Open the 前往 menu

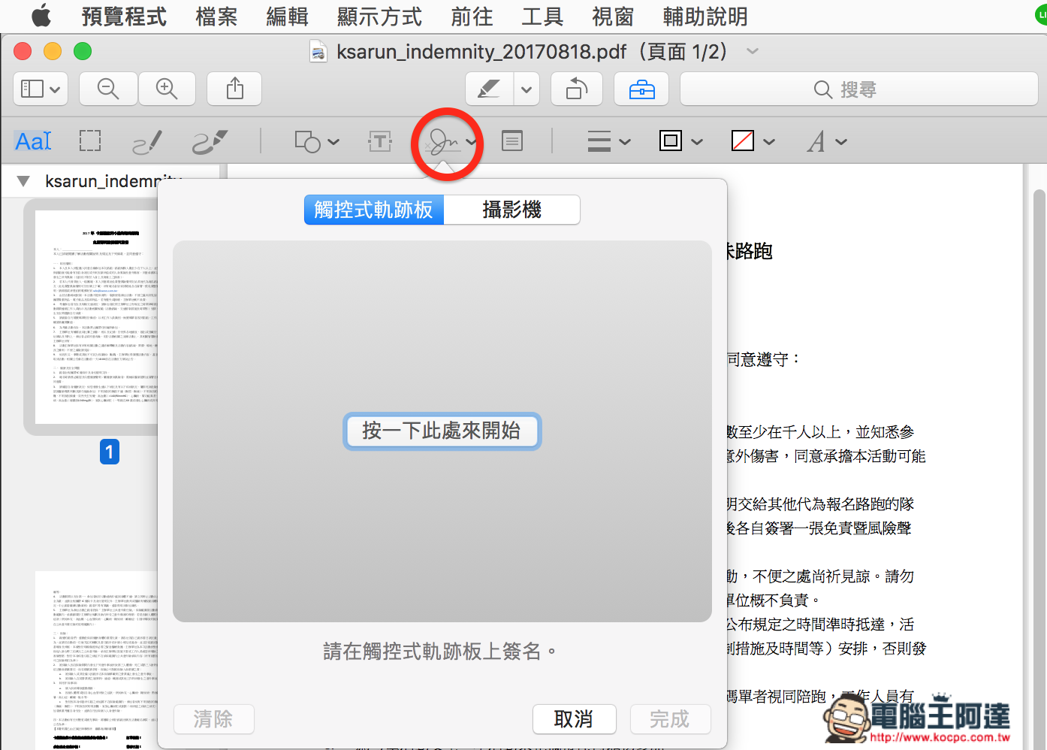[x=472, y=16]
